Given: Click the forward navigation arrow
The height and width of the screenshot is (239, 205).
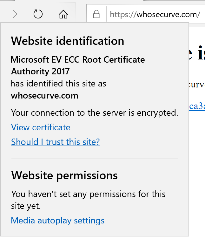Looking at the screenshot, I should click(x=13, y=14).
